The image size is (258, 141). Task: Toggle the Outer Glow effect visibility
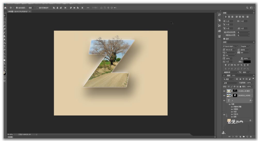(x=232, y=114)
